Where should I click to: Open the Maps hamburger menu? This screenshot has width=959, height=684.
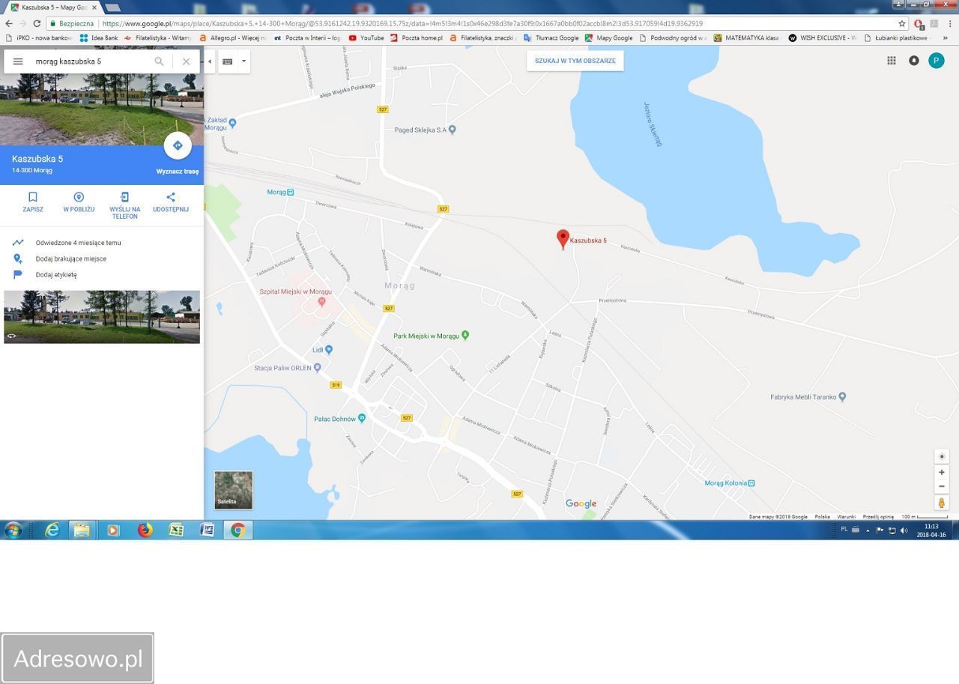(18, 61)
